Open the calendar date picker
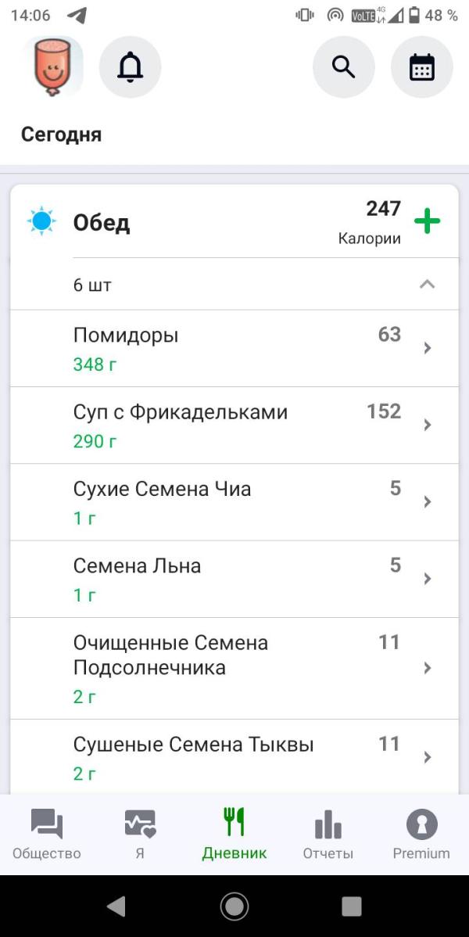The image size is (469, 937). point(421,67)
